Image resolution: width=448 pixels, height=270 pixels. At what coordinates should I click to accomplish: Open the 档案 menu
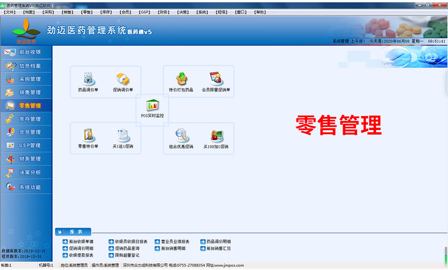click(29, 12)
